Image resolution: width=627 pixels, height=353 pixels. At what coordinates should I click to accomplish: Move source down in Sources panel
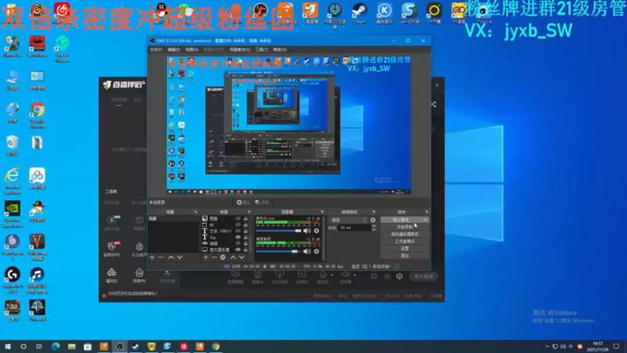pyautogui.click(x=241, y=257)
